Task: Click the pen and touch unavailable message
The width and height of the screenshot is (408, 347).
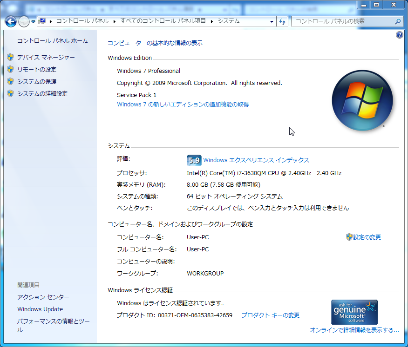Action: pos(268,208)
